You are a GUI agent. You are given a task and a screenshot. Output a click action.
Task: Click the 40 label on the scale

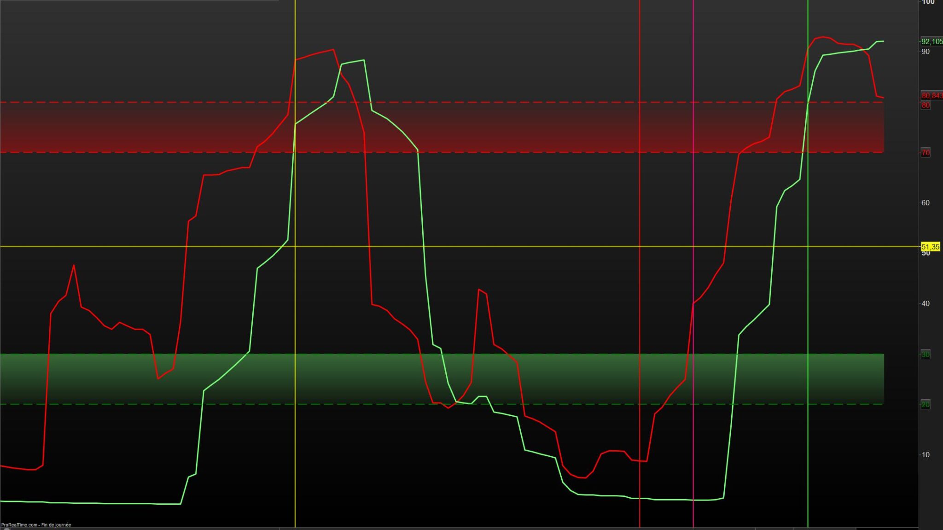(x=925, y=303)
